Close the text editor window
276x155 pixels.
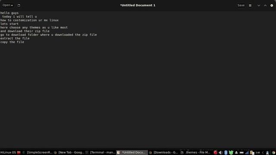click(272, 6)
